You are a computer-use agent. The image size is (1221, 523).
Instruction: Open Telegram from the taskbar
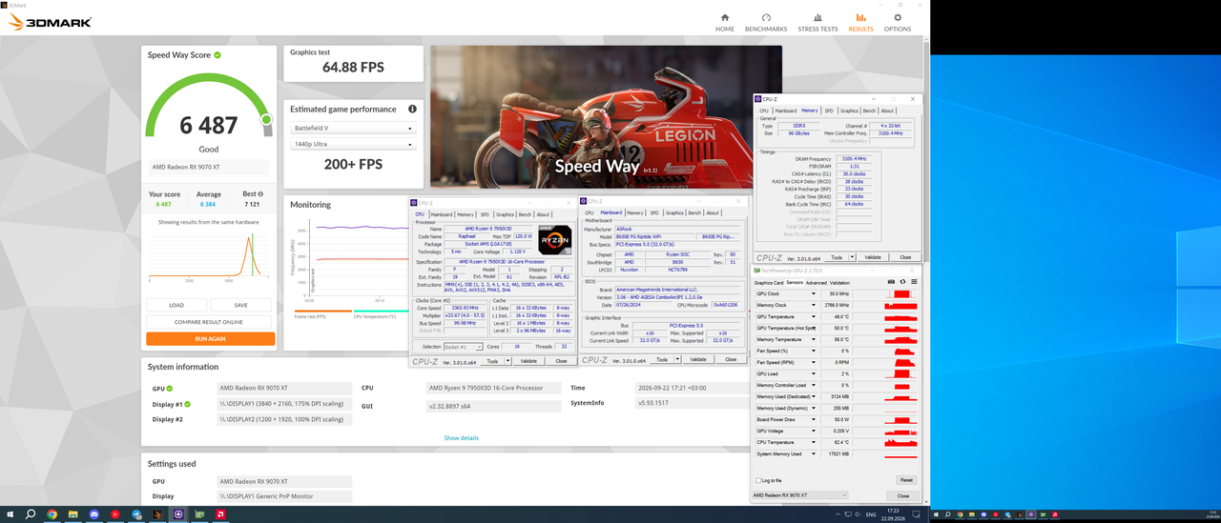[136, 513]
